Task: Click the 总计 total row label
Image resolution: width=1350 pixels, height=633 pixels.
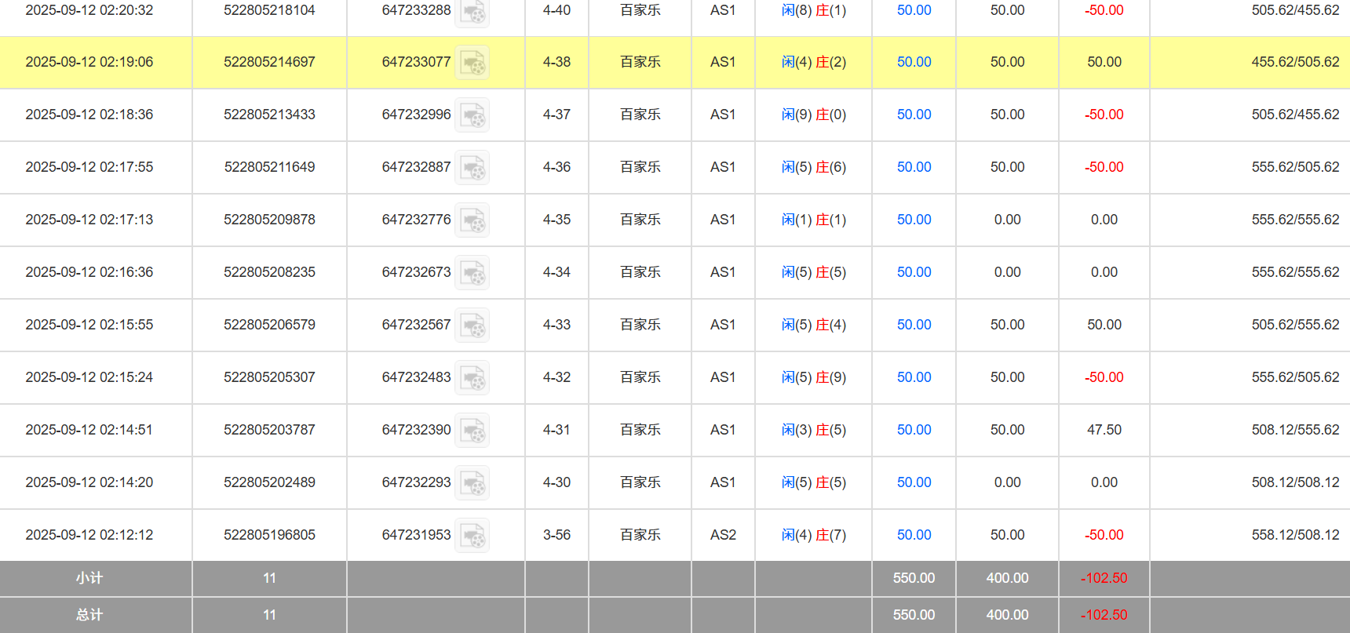Action: pyautogui.click(x=89, y=615)
